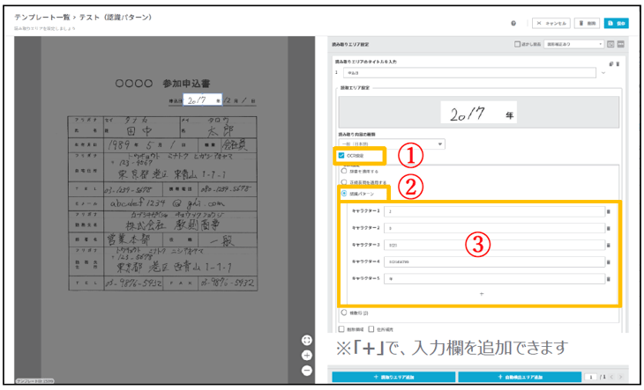Enable the 透かし除去 checkbox
The height and width of the screenshot is (390, 644).
click(517, 44)
